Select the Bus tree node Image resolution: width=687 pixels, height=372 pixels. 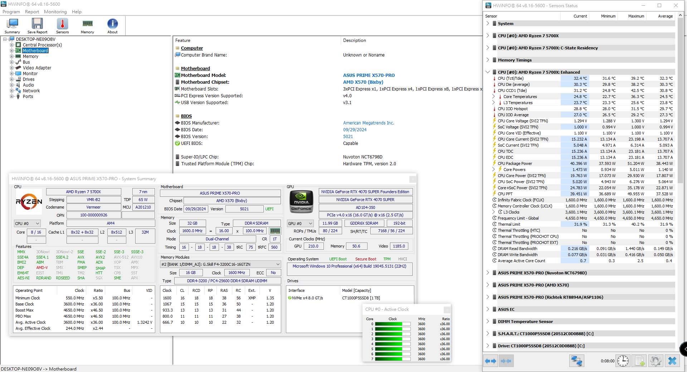[26, 62]
